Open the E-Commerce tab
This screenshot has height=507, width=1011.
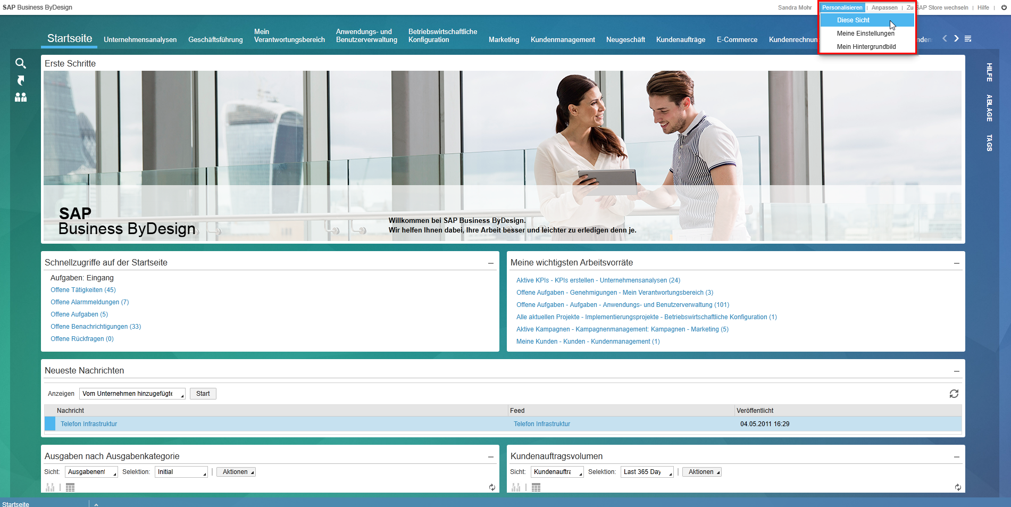click(737, 40)
